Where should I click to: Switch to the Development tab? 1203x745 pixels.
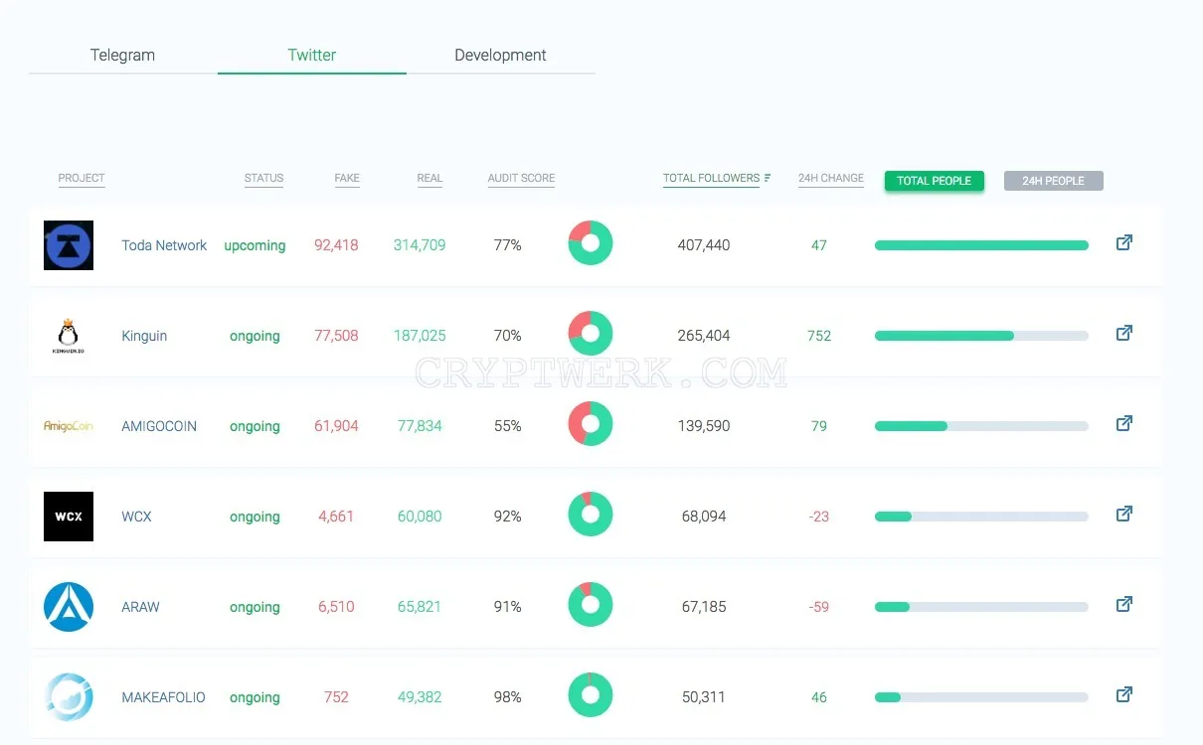[500, 55]
